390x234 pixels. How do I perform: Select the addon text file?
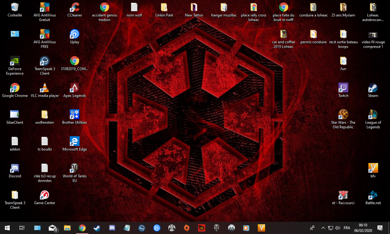click(x=15, y=144)
